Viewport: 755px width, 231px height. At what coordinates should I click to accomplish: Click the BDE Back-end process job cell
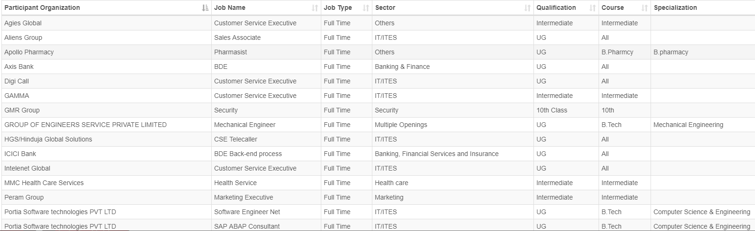[248, 154]
